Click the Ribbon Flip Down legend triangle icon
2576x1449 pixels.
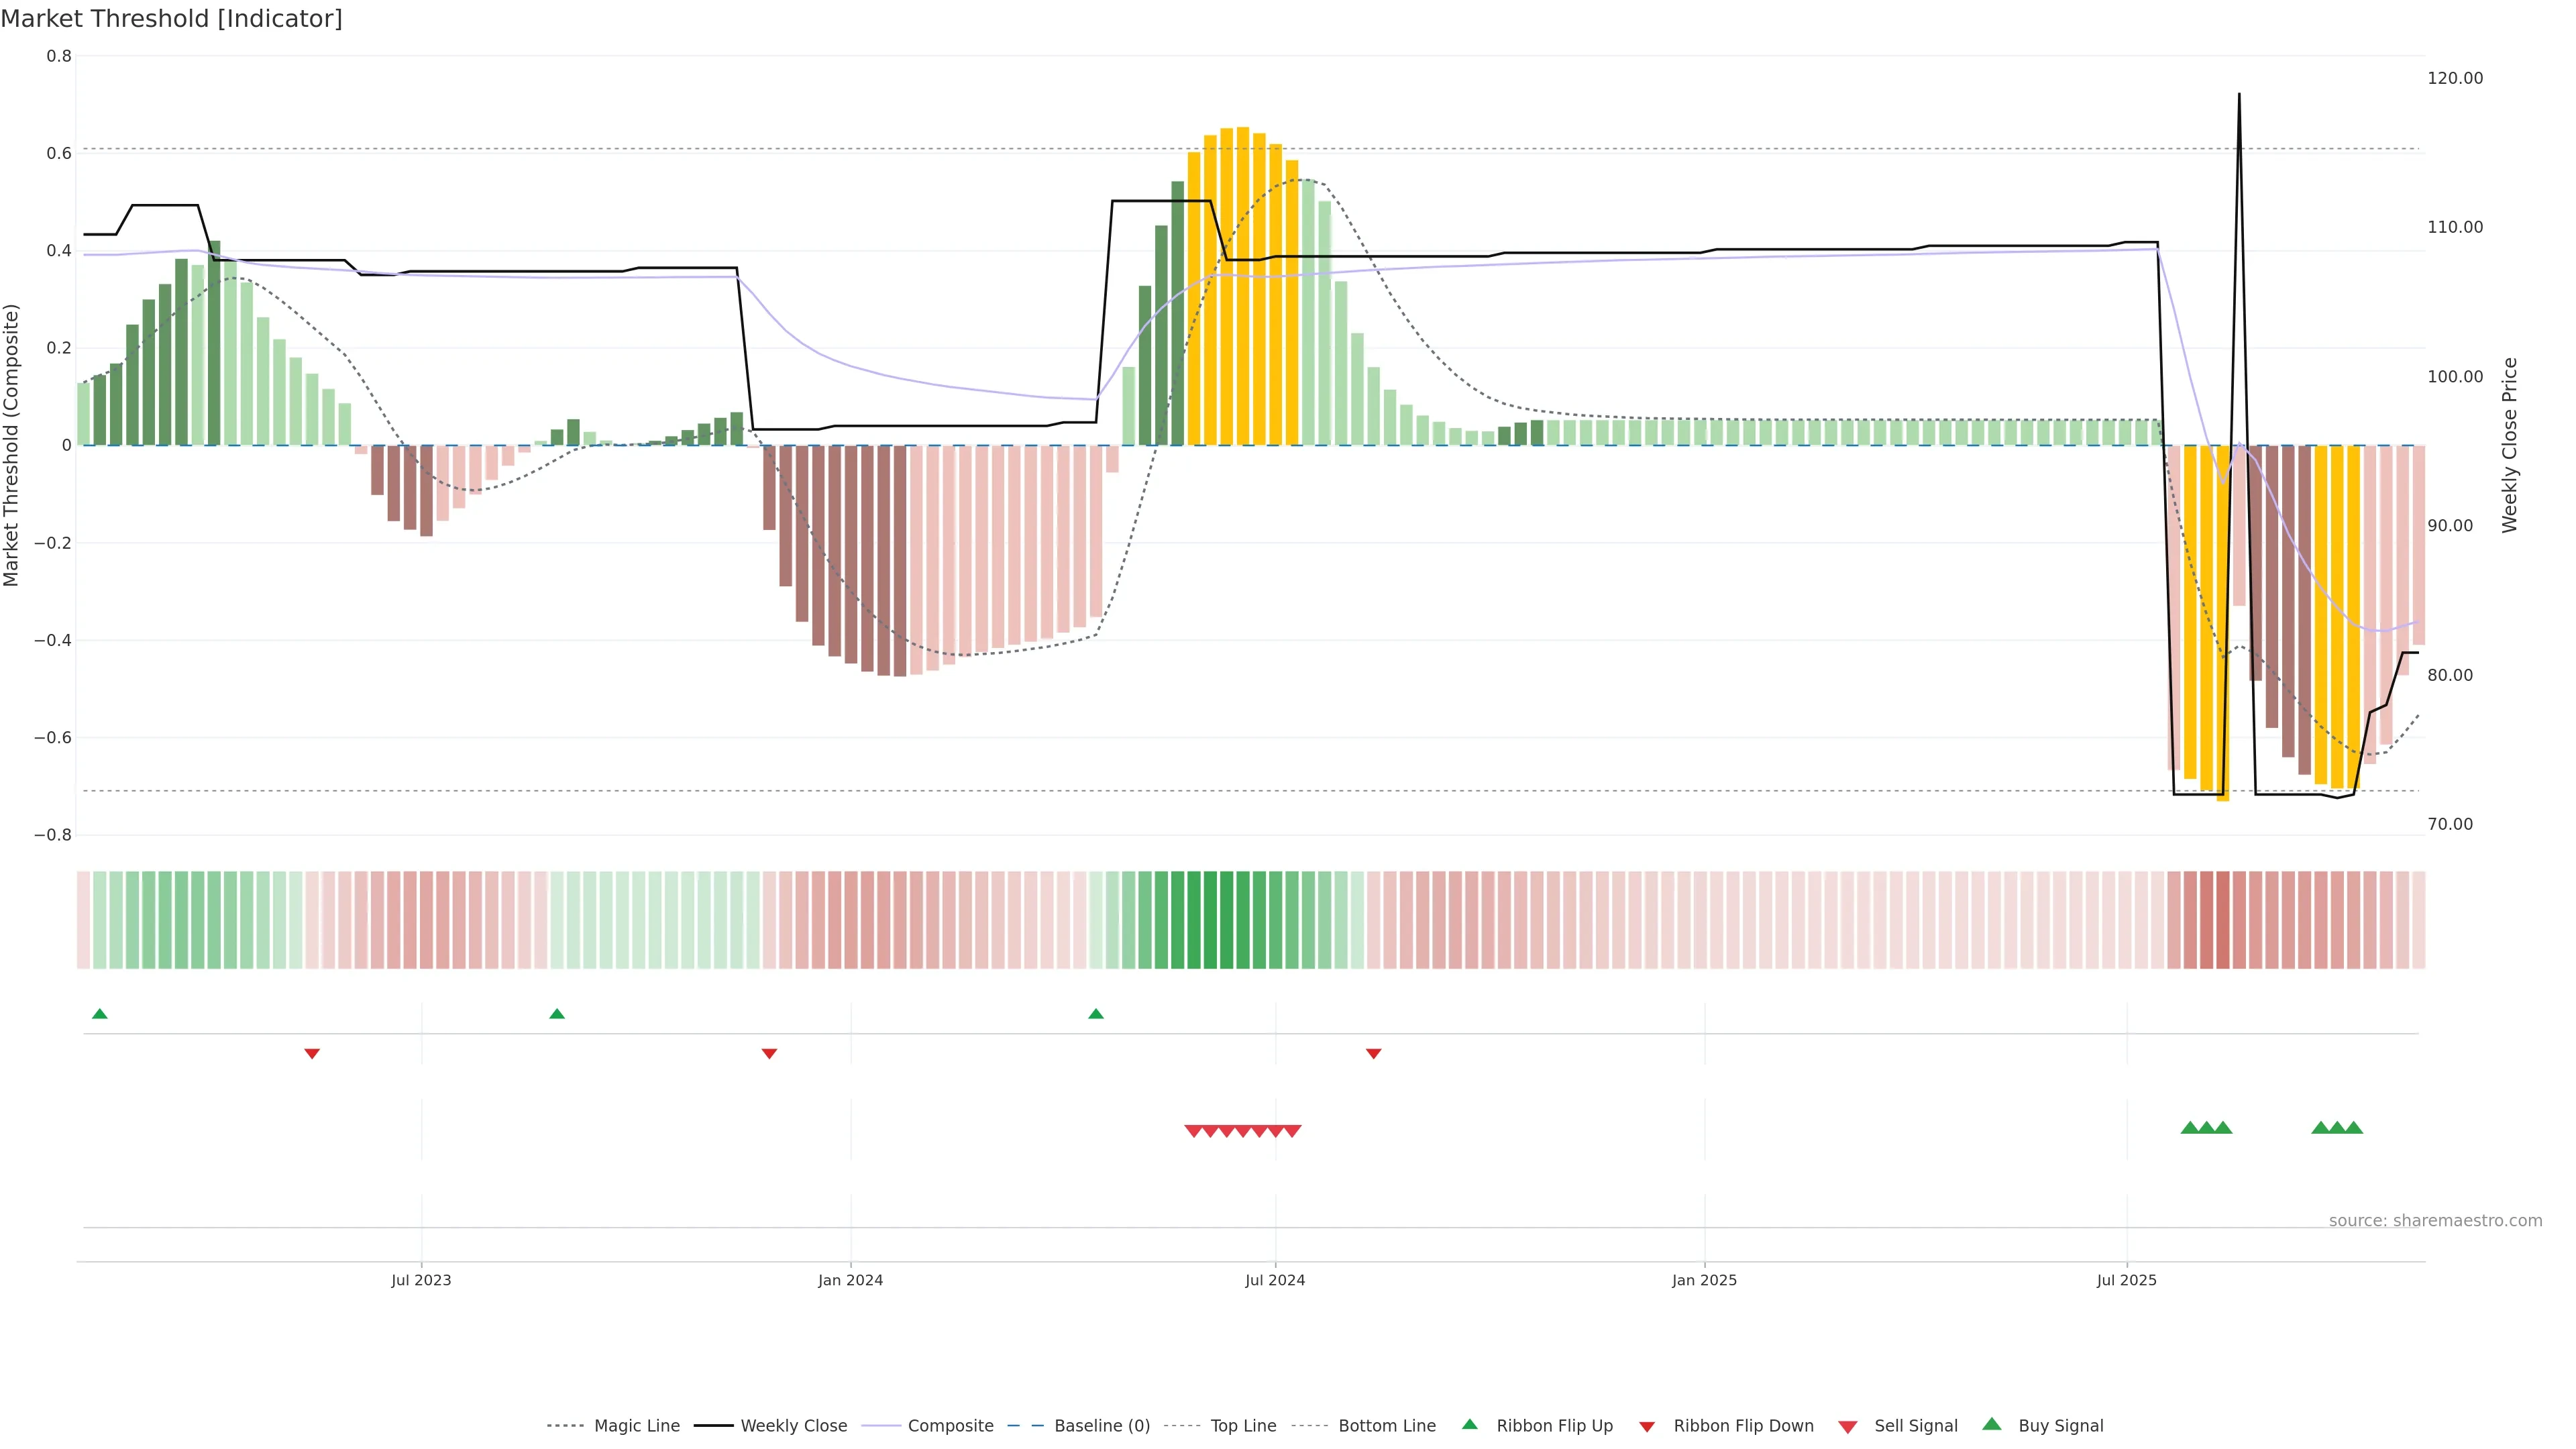(1646, 1427)
